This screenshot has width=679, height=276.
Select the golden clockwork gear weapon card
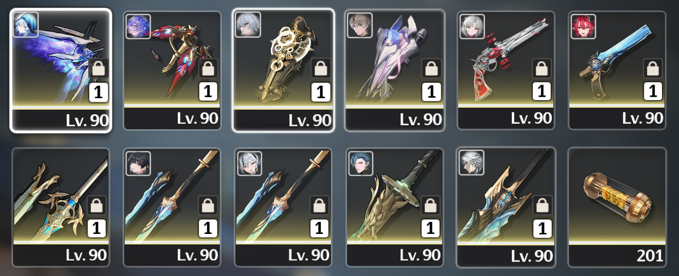click(283, 70)
